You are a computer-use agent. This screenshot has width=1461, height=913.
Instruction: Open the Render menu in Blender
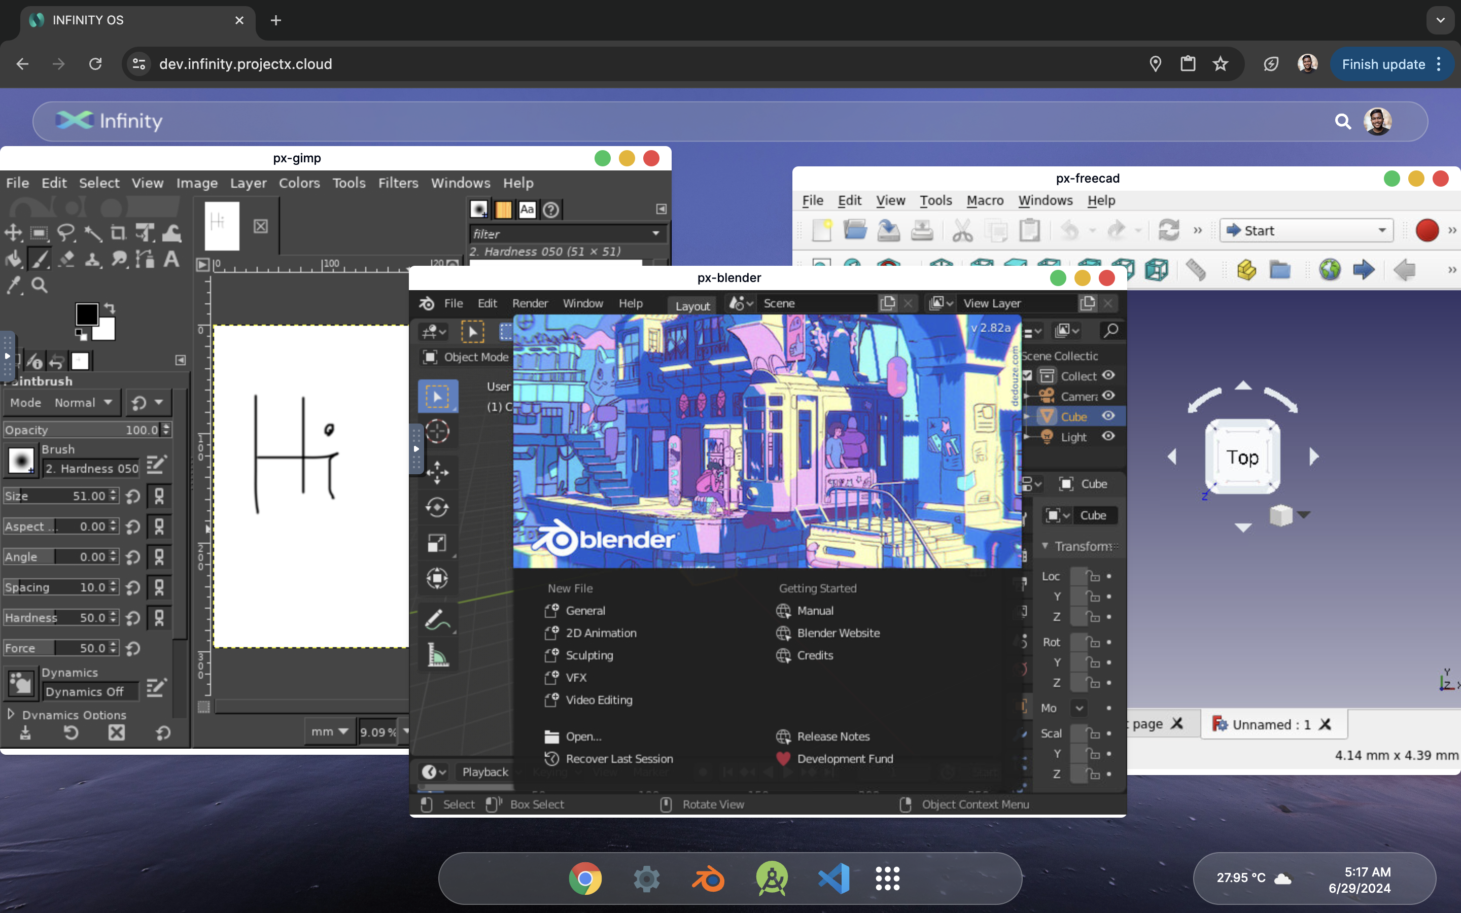pos(530,303)
